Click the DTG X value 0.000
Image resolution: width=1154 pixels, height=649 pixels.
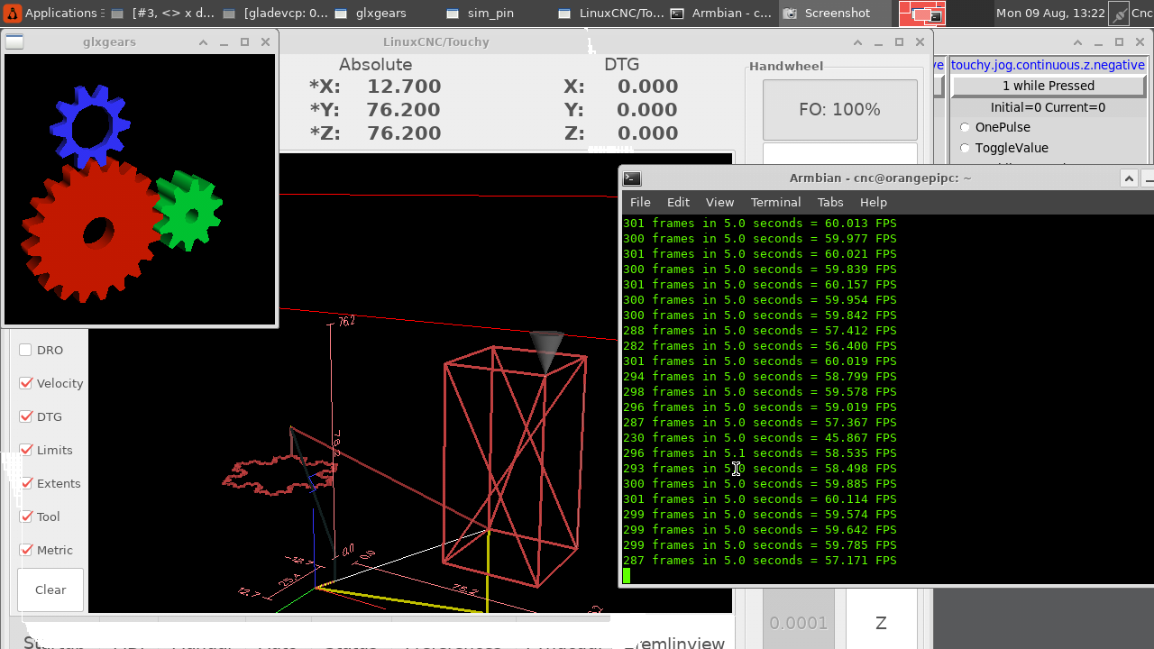tap(647, 87)
